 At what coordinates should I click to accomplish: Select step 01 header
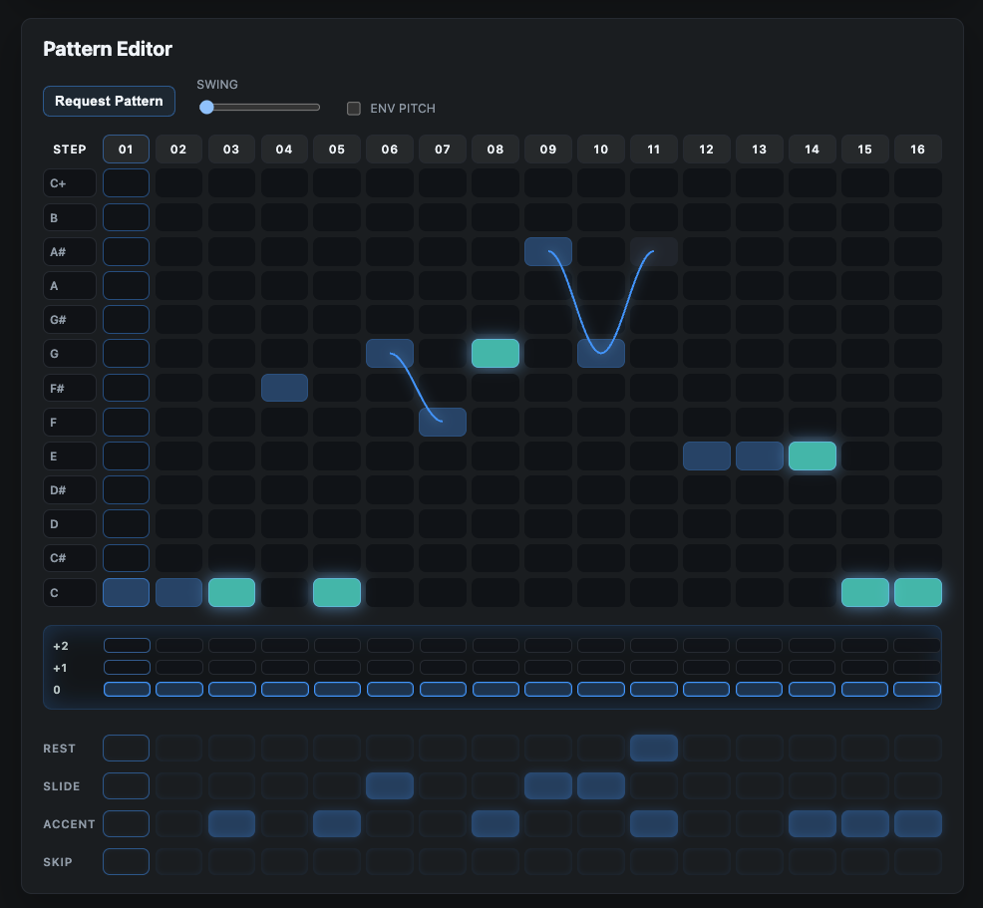[x=126, y=150]
